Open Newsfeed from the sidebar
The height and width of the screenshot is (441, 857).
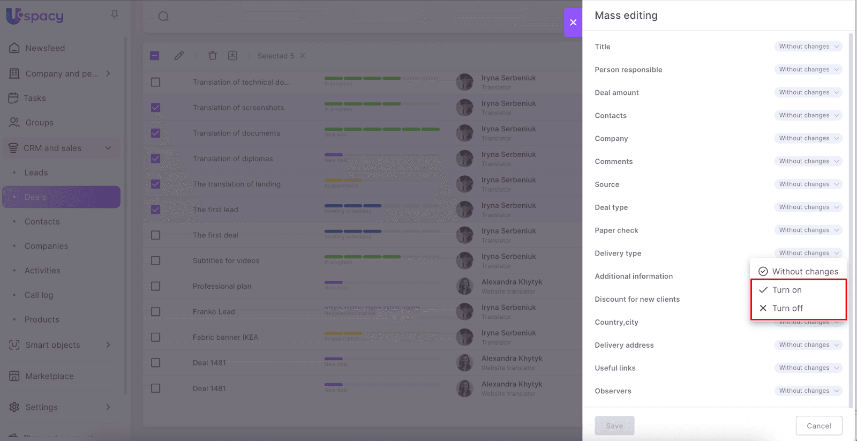point(45,48)
